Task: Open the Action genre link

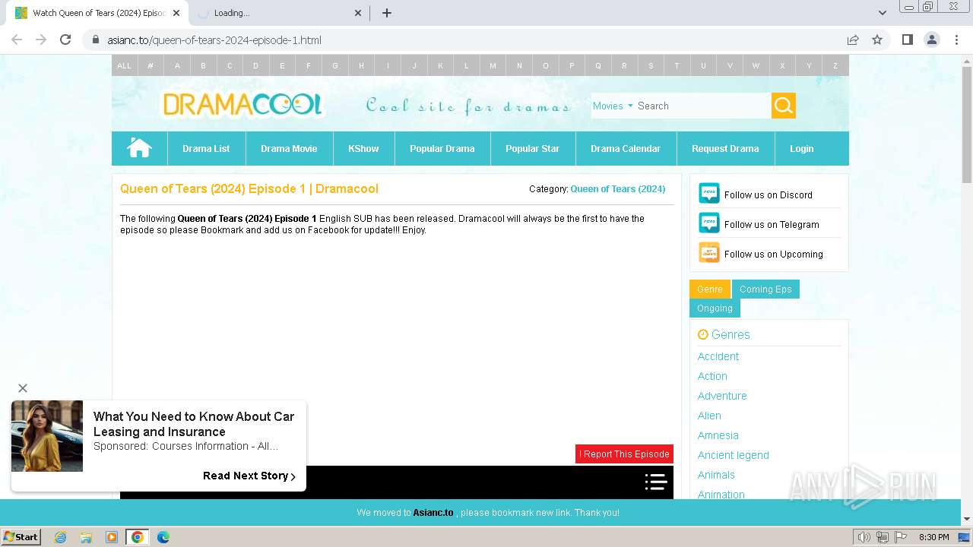Action: [x=712, y=376]
